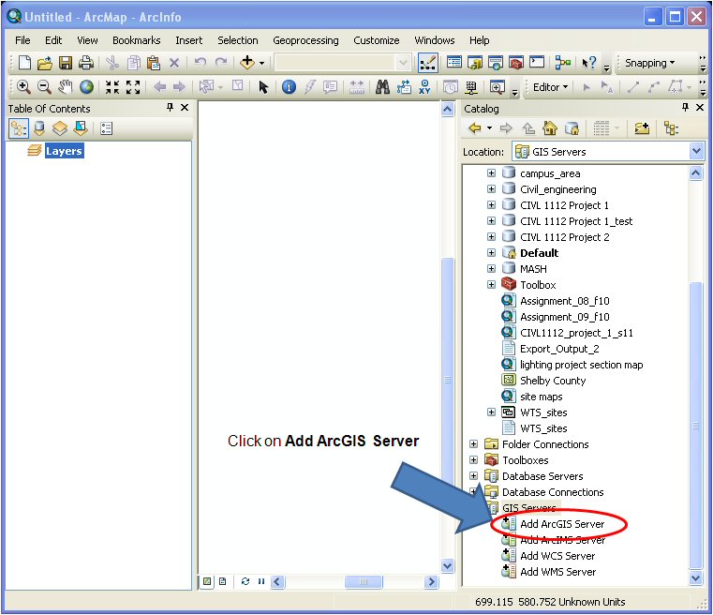Open a map document with Open icon
Viewport: 713px width, 615px height.
[45, 62]
